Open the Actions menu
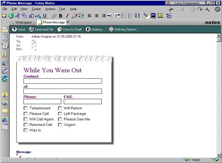The width and height of the screenshot is (222, 163). click(x=50, y=9)
